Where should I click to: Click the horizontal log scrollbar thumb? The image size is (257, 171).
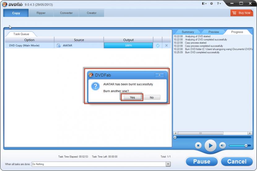(x=200, y=133)
